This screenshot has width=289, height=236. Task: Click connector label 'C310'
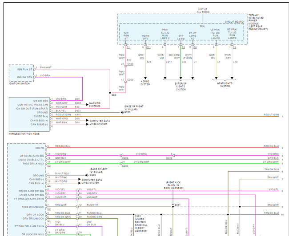tap(169, 158)
